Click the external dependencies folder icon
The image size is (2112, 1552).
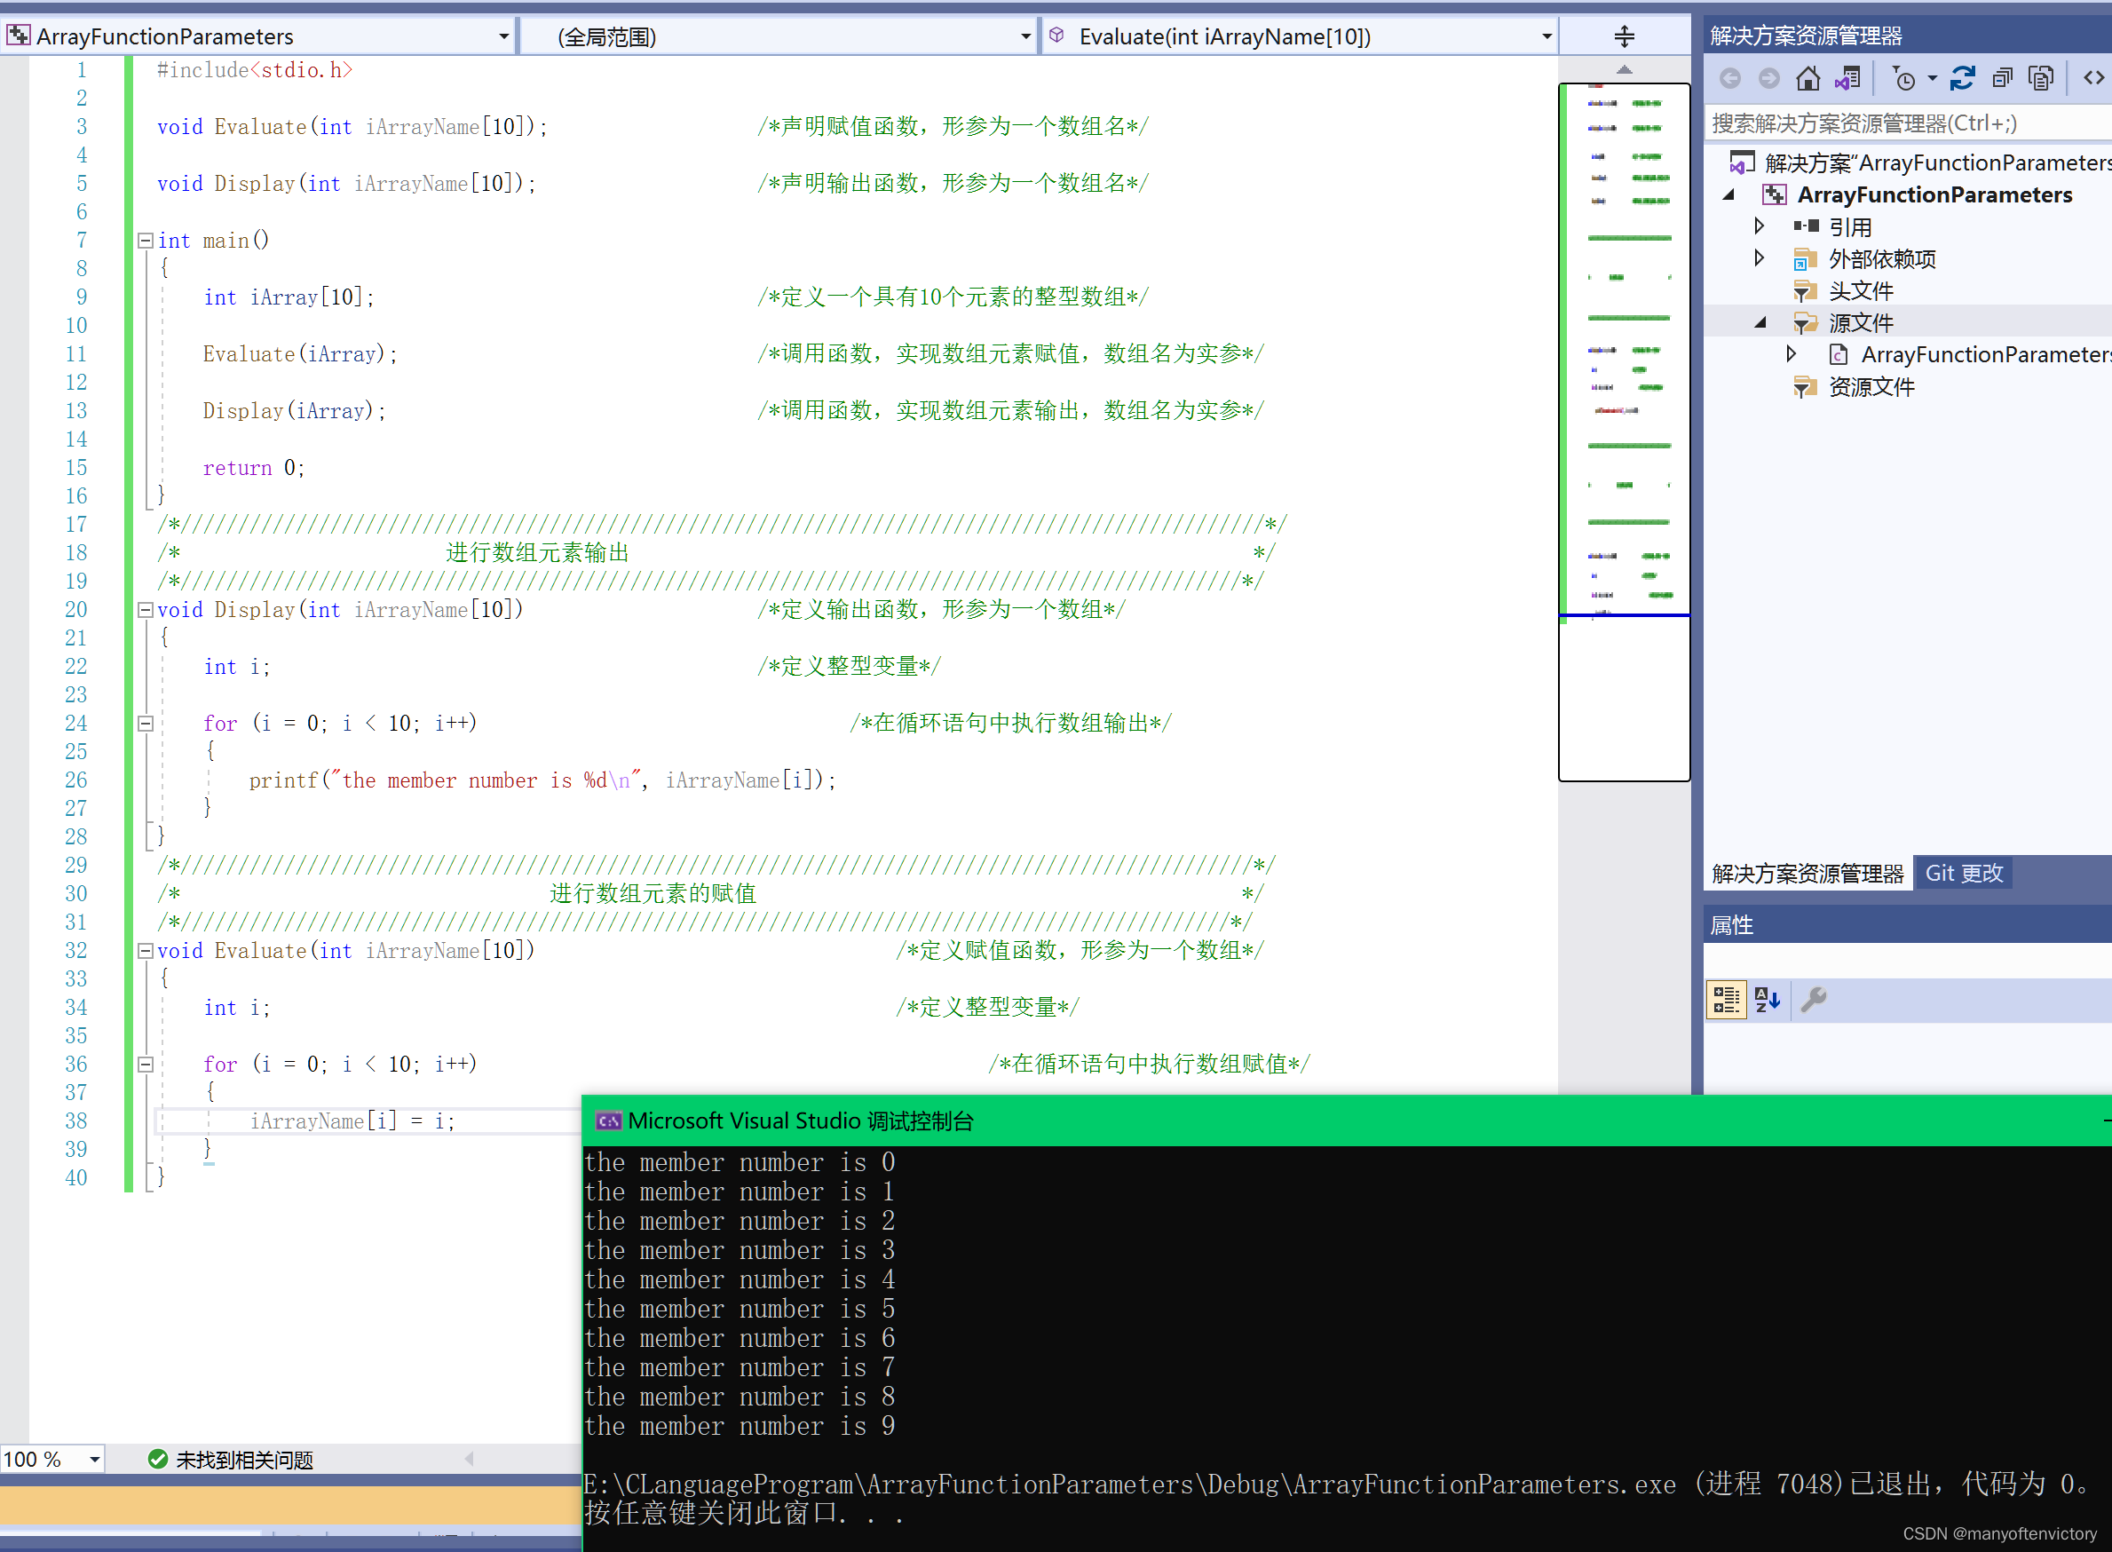pyautogui.click(x=1804, y=258)
